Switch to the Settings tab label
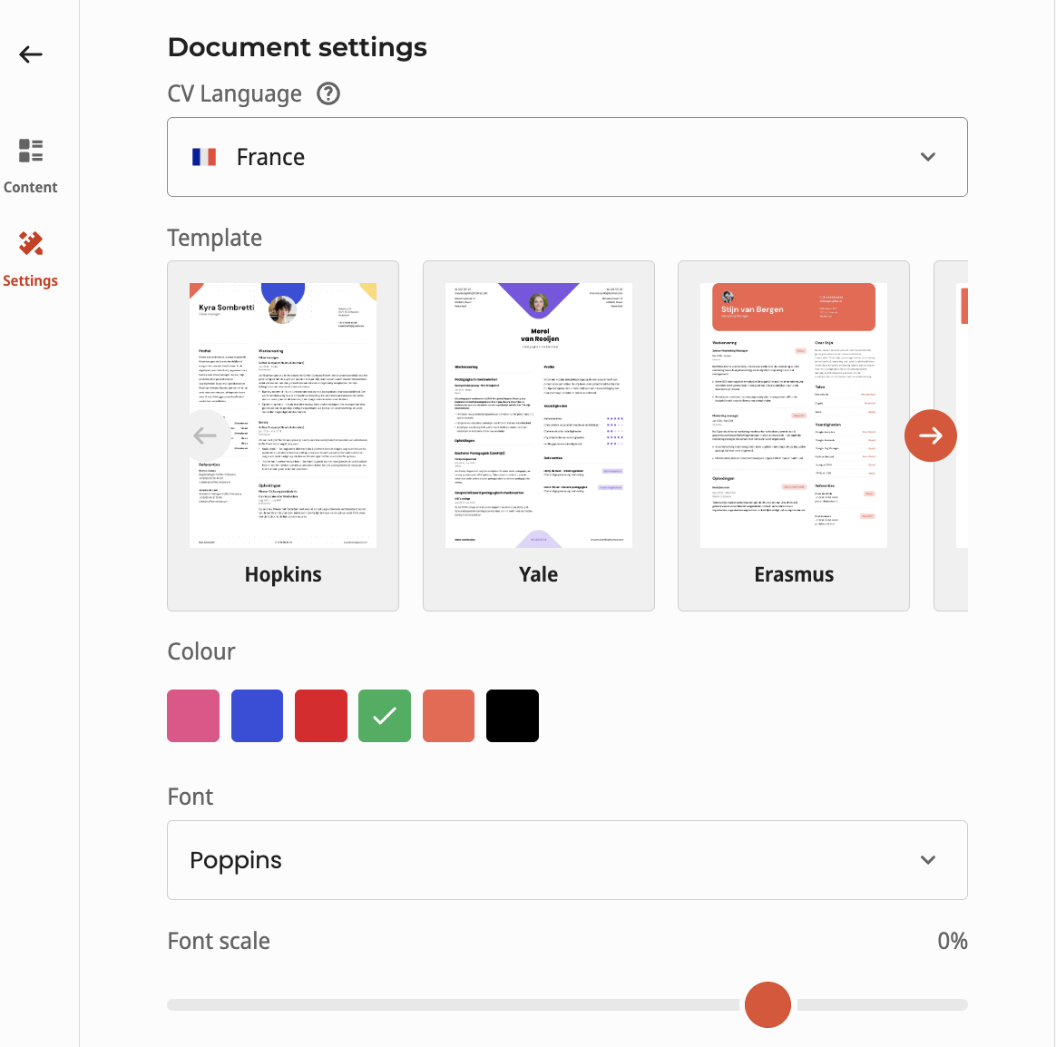The height and width of the screenshot is (1047, 1056). point(30,280)
